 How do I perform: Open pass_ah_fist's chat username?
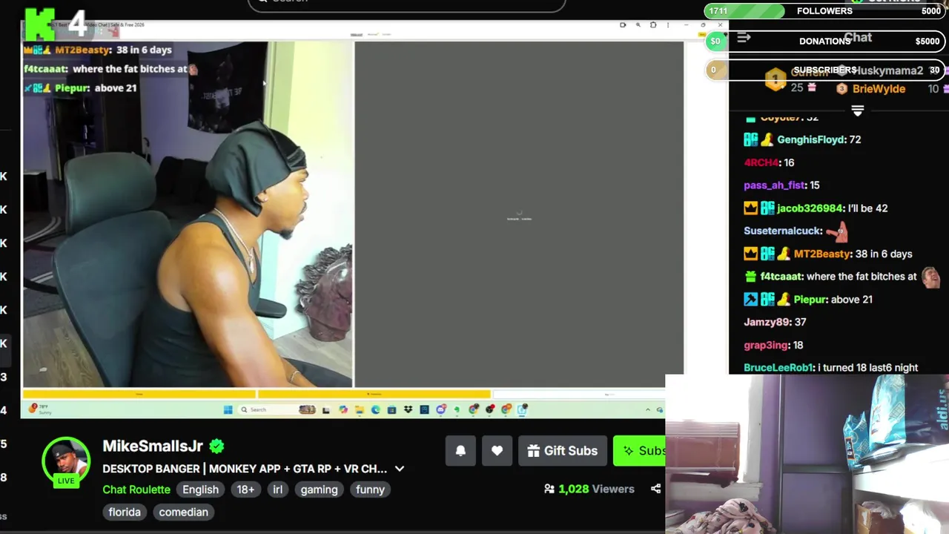[x=774, y=185]
